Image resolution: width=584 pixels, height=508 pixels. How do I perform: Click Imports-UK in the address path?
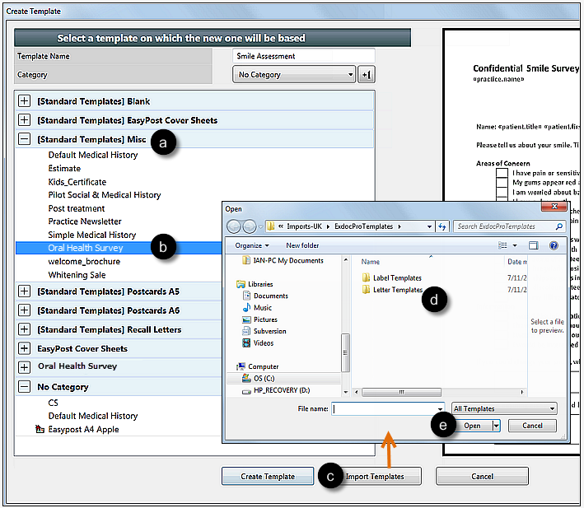[x=304, y=226]
